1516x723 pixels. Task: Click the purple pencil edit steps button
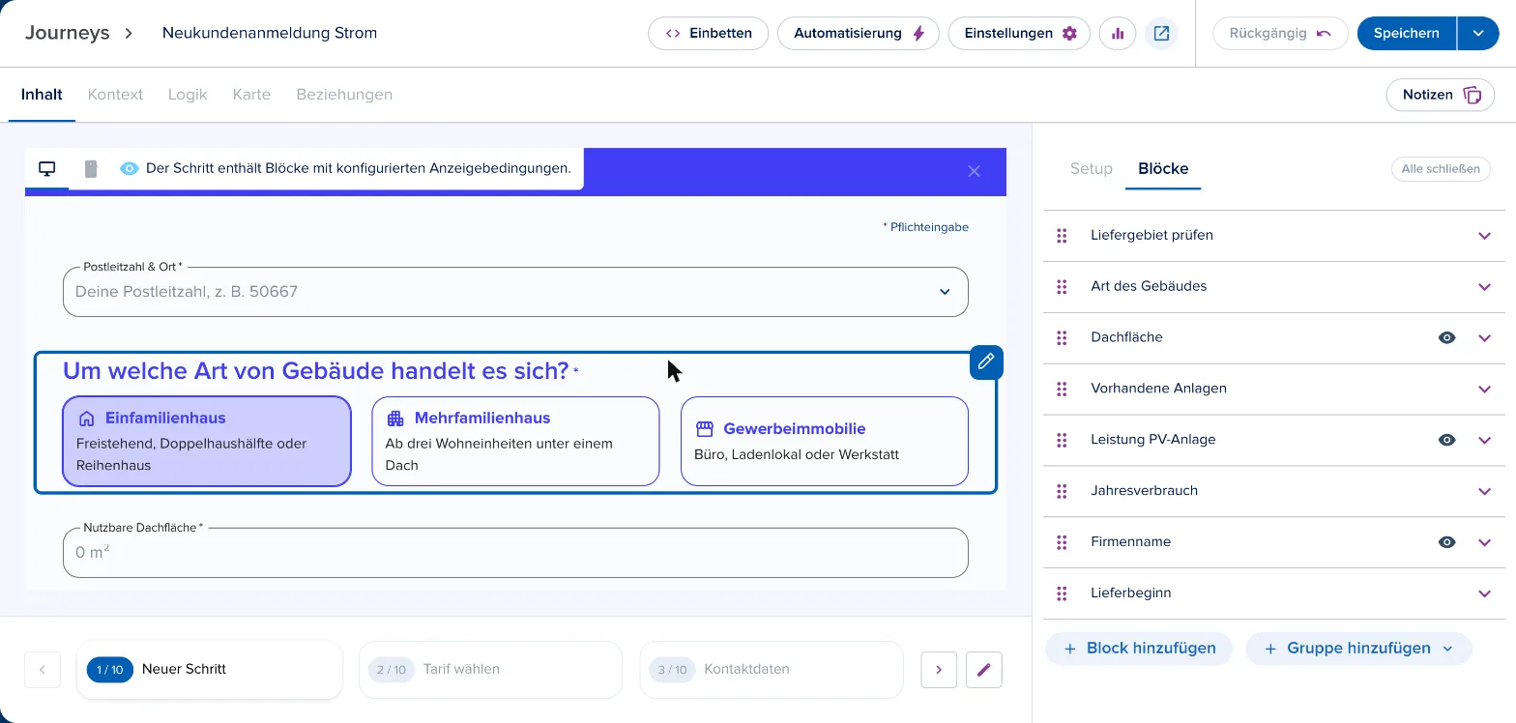(x=984, y=669)
